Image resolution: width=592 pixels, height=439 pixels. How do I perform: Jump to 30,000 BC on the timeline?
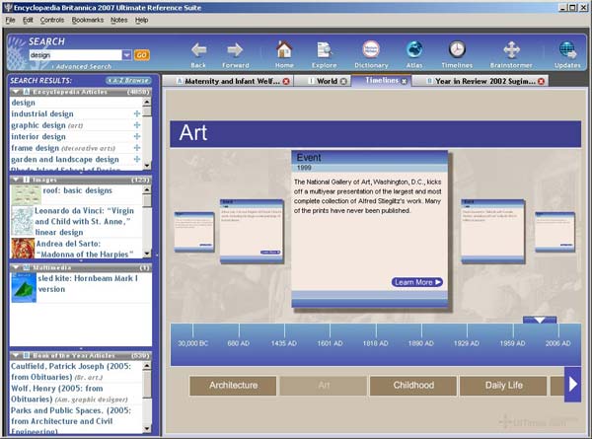(x=193, y=343)
